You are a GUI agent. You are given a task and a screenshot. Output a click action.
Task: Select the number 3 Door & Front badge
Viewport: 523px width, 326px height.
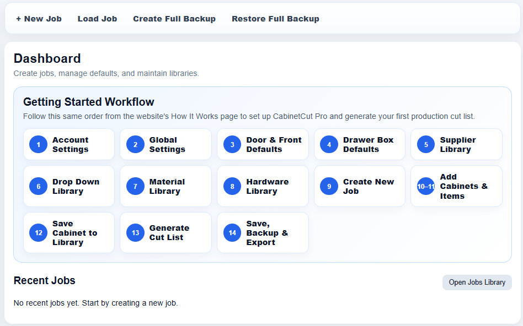point(232,144)
